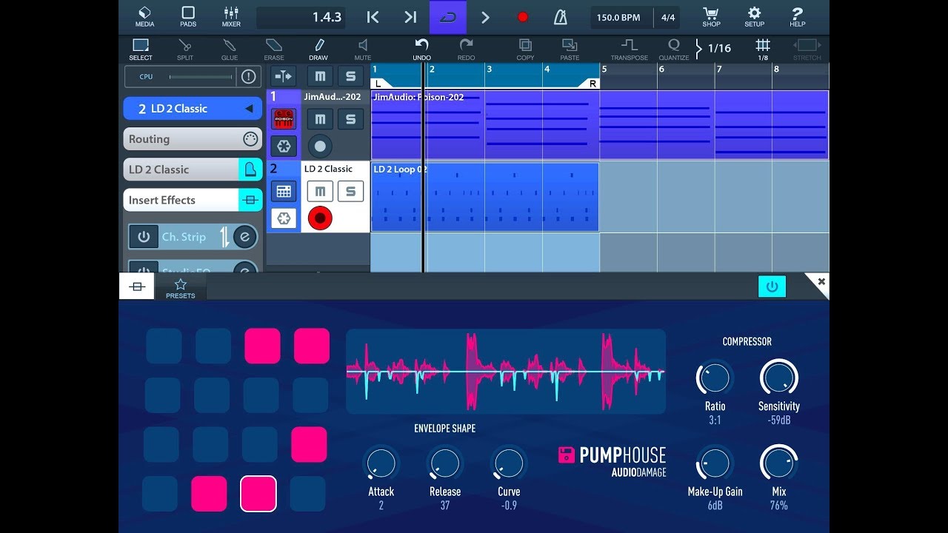Redo the last action
This screenshot has width=948, height=533.
pos(466,49)
